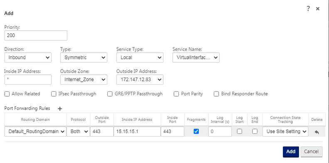Enable Log End checkbox in rule row
Image resolution: width=329 pixels, height=163 pixels.
tap(255, 131)
